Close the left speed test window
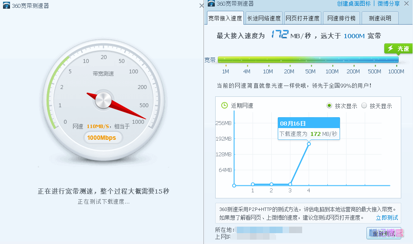Viewport: 413px width, 244px height. [201, 6]
